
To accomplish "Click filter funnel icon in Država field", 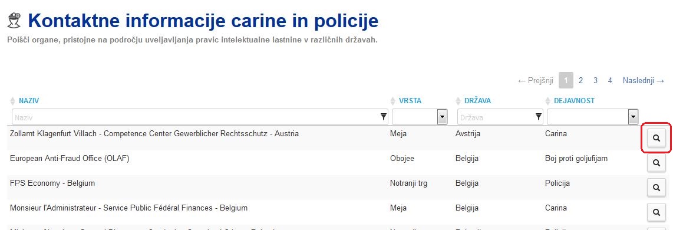I will pos(538,117).
